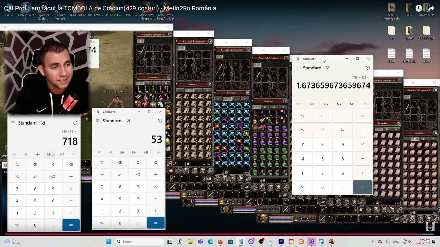This screenshot has width=440, height=247.
Task: Open Microsoft Edge from the taskbar
Action: (x=210, y=242)
